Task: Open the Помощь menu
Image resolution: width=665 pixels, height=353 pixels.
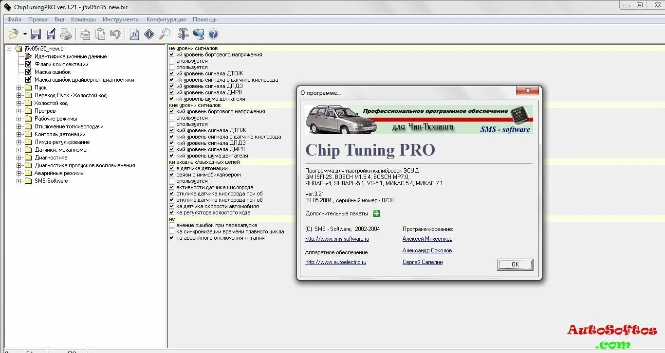Action: (204, 19)
